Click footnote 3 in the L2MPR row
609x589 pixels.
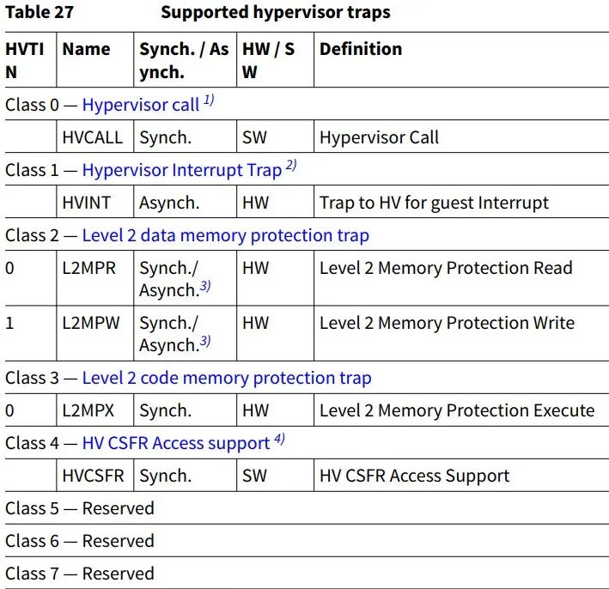point(205,286)
